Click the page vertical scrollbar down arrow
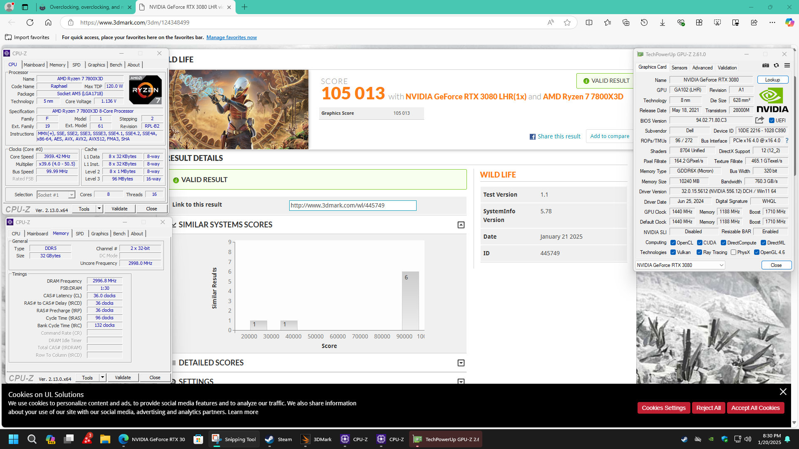 (794, 422)
